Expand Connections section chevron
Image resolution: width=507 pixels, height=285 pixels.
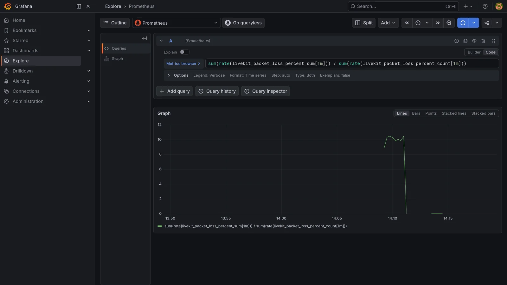[89, 91]
